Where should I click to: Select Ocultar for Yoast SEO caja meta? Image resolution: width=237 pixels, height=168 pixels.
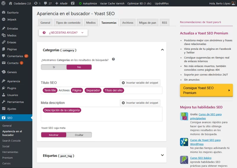coord(79,135)
